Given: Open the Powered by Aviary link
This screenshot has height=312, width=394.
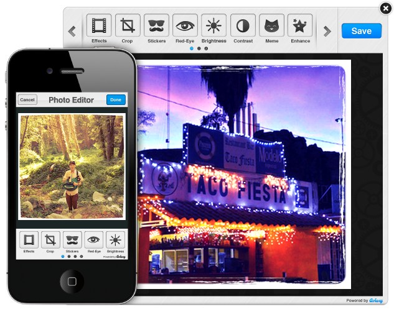Looking at the screenshot, I should click(x=364, y=300).
